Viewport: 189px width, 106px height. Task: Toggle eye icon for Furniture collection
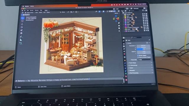pos(145,21)
